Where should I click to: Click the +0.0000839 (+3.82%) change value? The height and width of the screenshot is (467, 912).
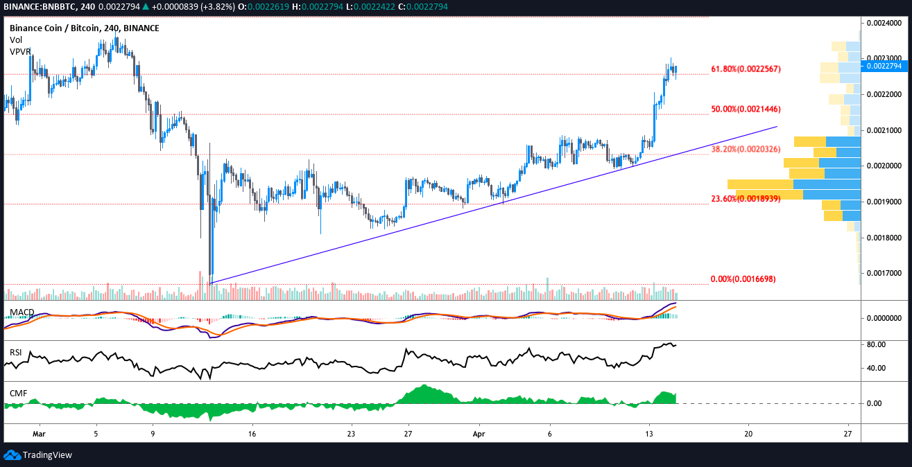tap(193, 6)
